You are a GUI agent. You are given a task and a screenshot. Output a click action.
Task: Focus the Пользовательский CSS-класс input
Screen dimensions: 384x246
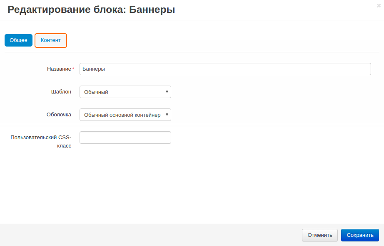(x=125, y=138)
